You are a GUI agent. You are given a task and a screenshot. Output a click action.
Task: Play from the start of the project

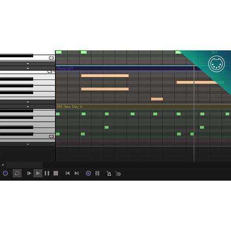tap(29, 173)
